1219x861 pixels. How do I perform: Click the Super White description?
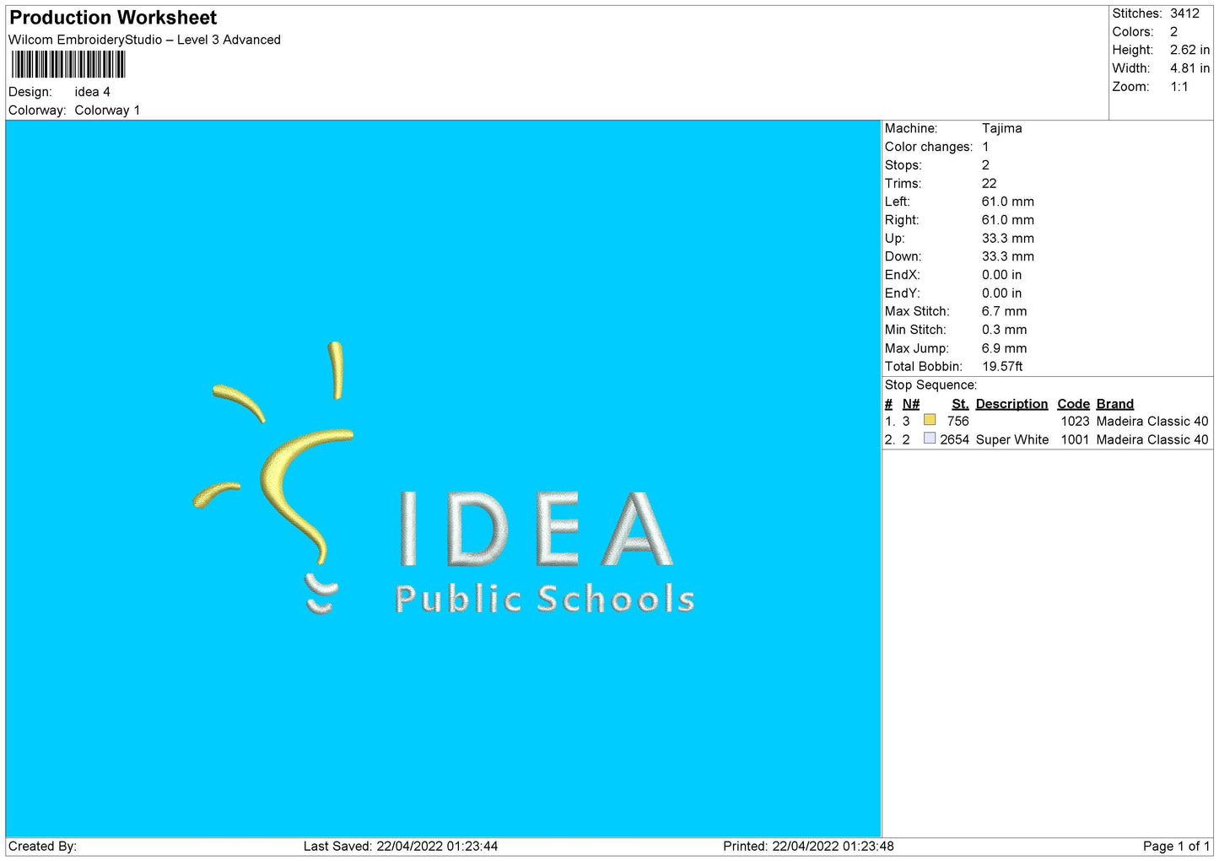point(1011,439)
